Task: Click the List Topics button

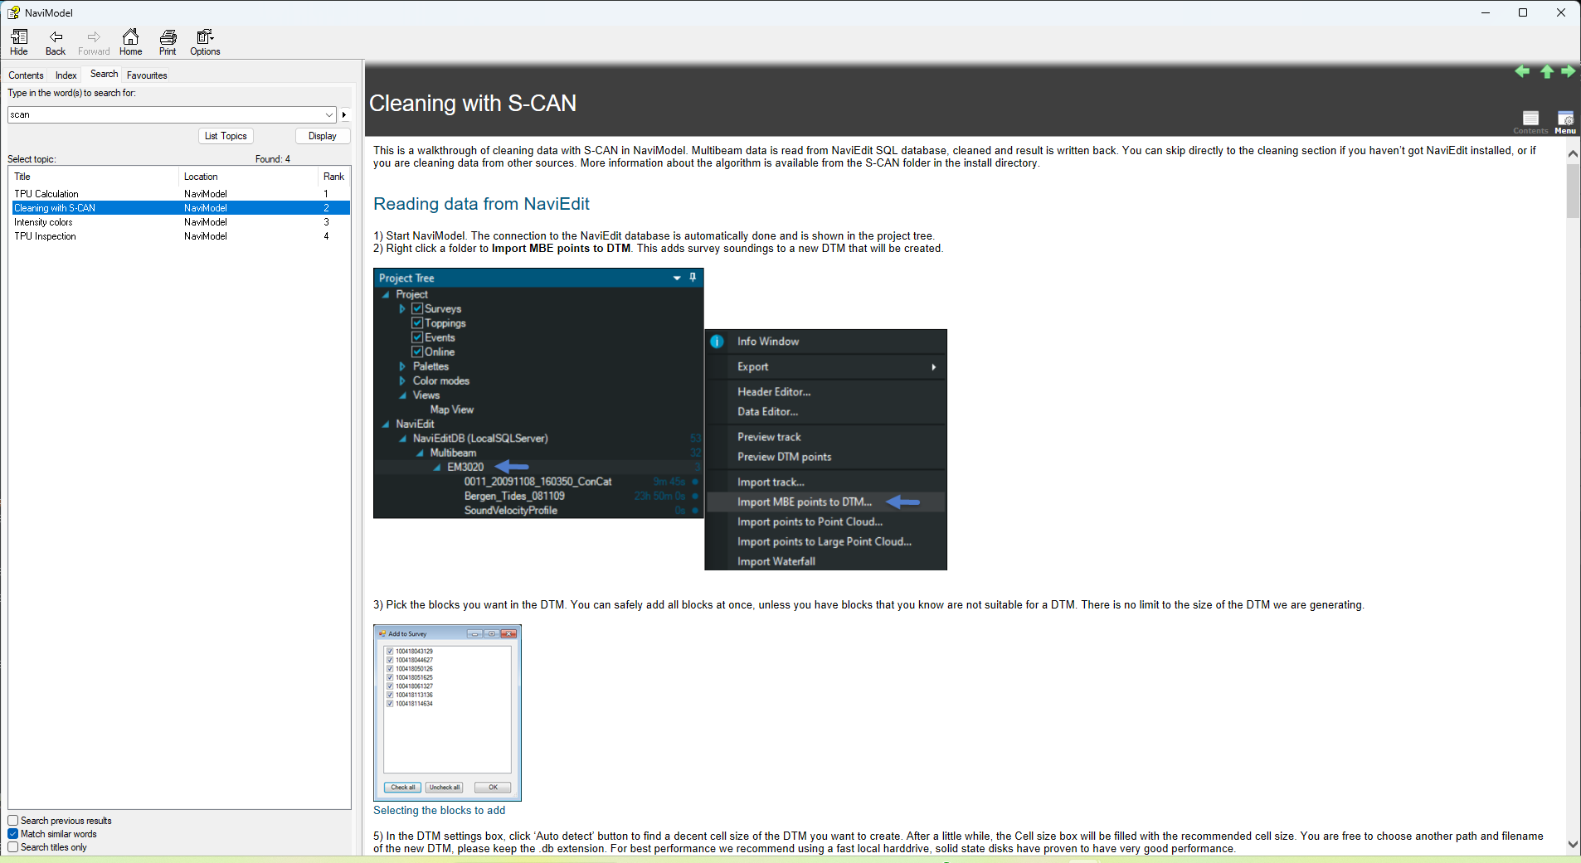Action: [226, 136]
